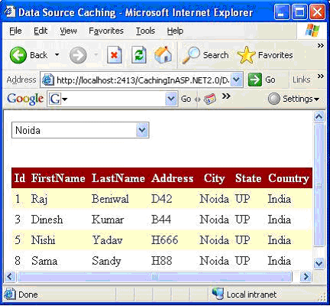
Task: Click the State column header
Action: 248,178
